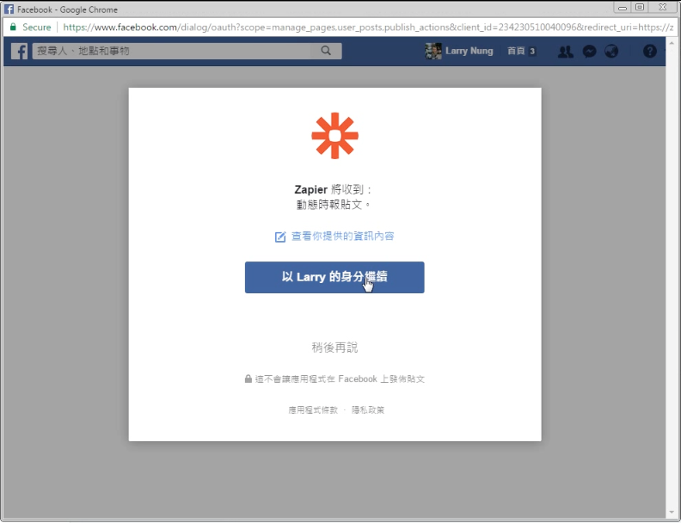
Task: Open the Messenger icon in the header
Action: (x=589, y=52)
